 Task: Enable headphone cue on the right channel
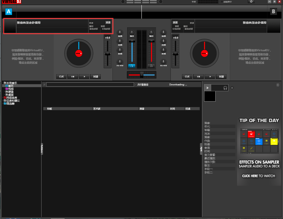coord(151,66)
